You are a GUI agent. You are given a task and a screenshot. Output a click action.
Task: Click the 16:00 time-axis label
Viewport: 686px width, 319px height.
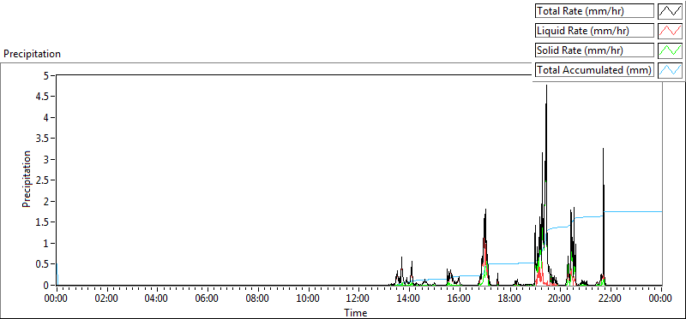click(x=460, y=298)
